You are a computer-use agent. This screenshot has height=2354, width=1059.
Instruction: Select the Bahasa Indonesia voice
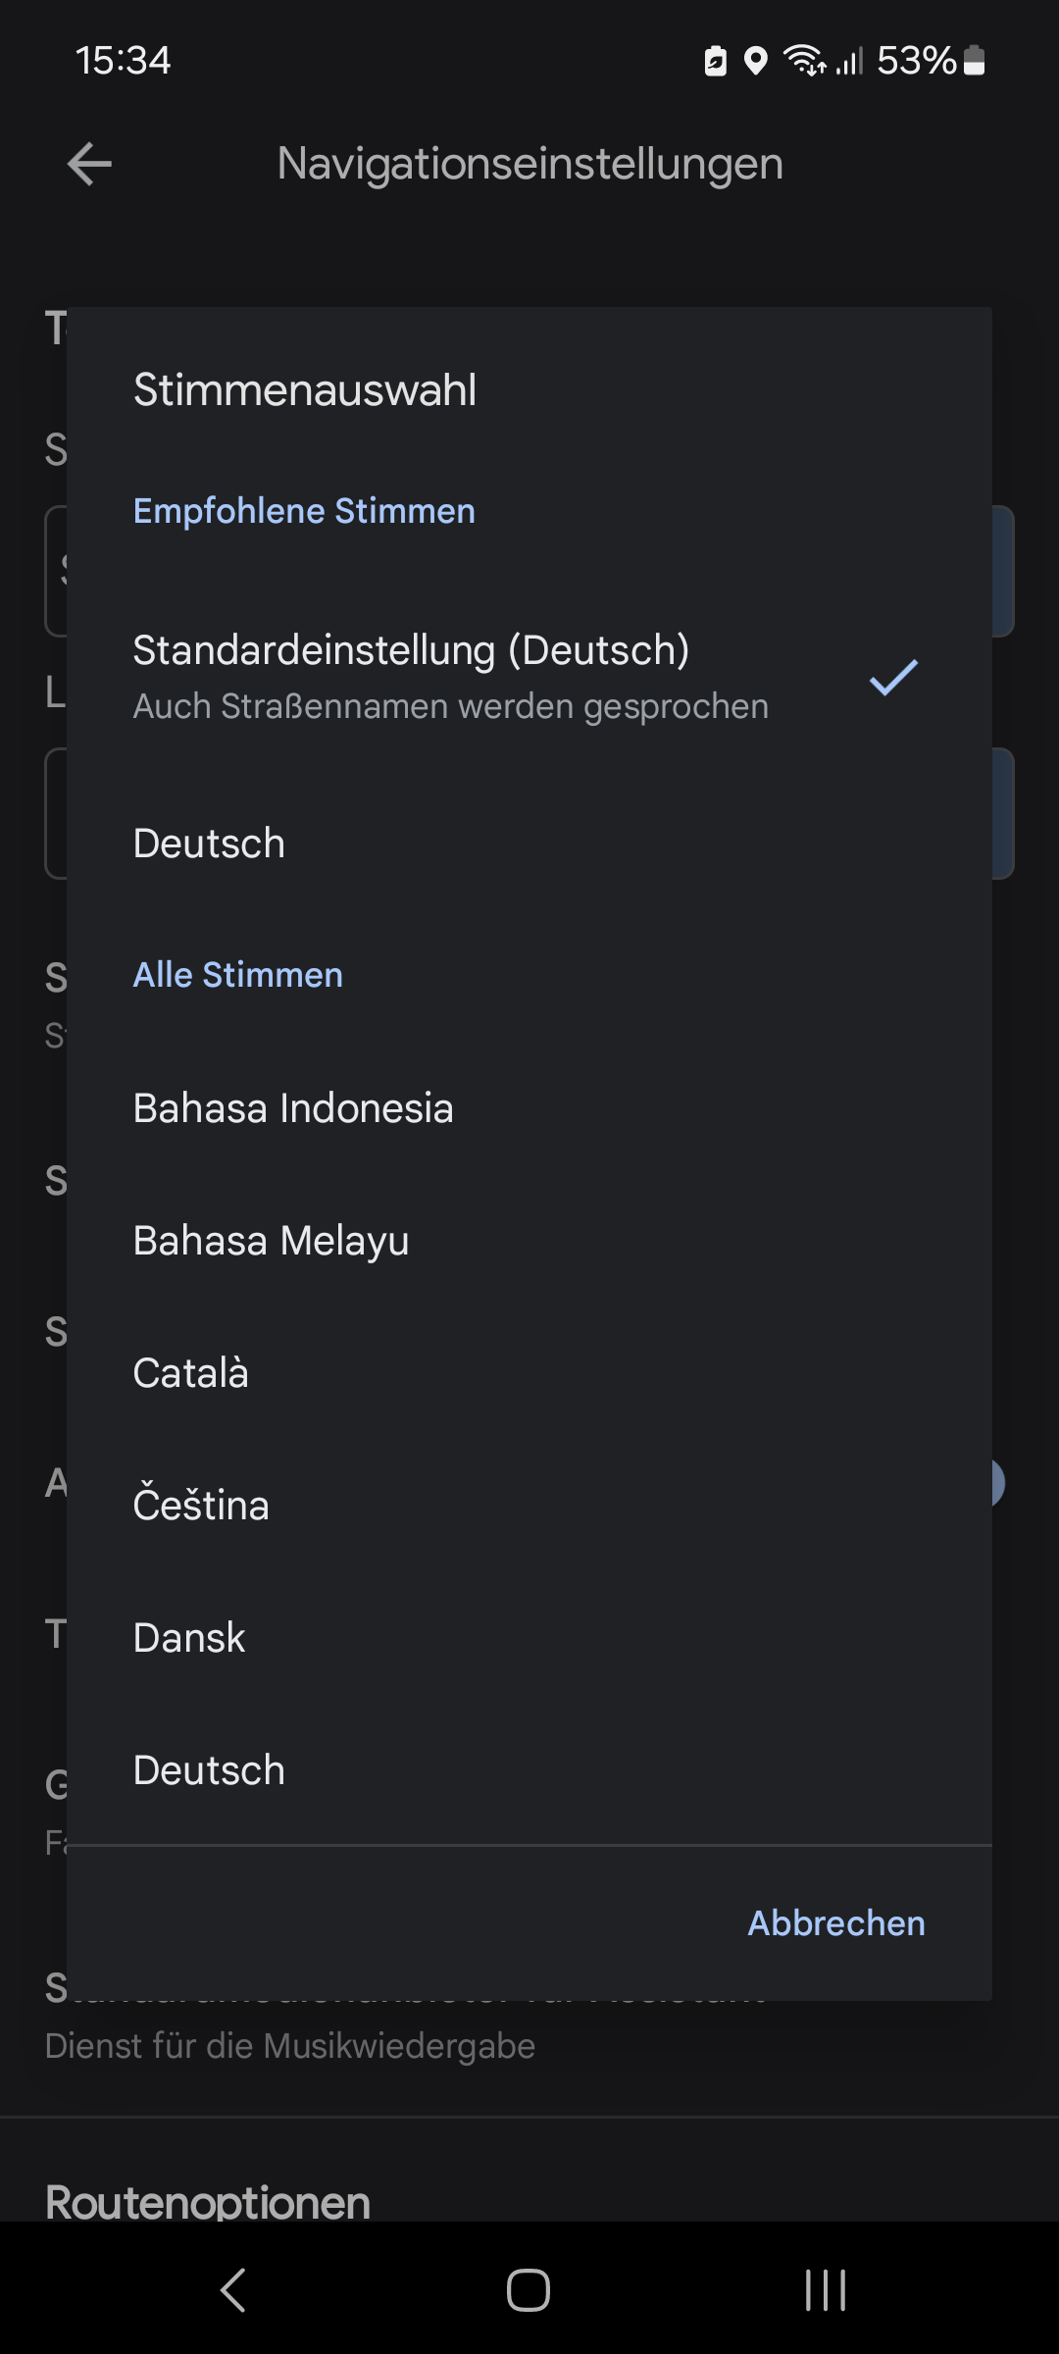pos(293,1108)
